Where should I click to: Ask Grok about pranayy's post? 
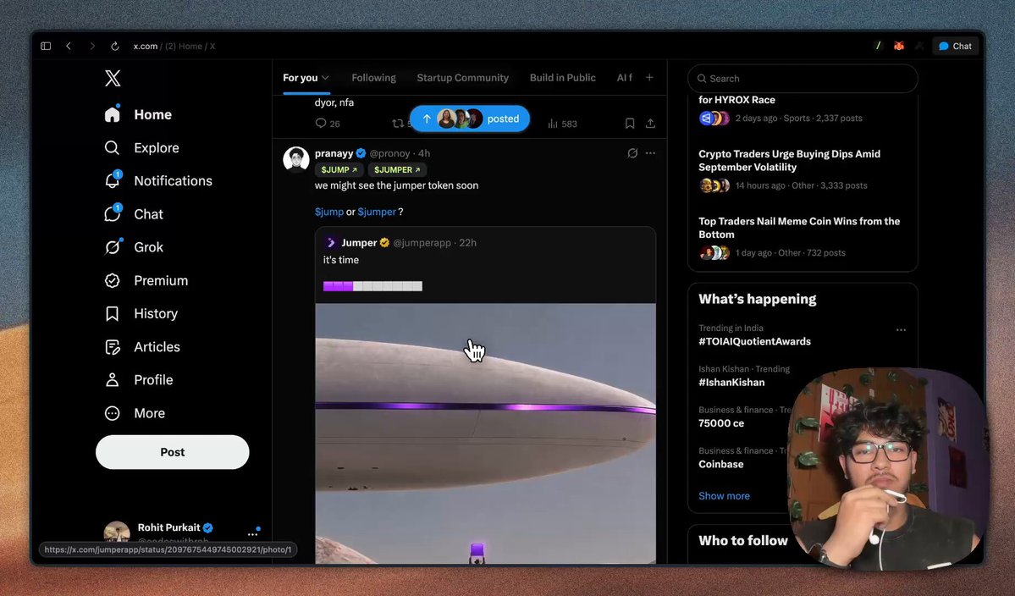coord(632,153)
